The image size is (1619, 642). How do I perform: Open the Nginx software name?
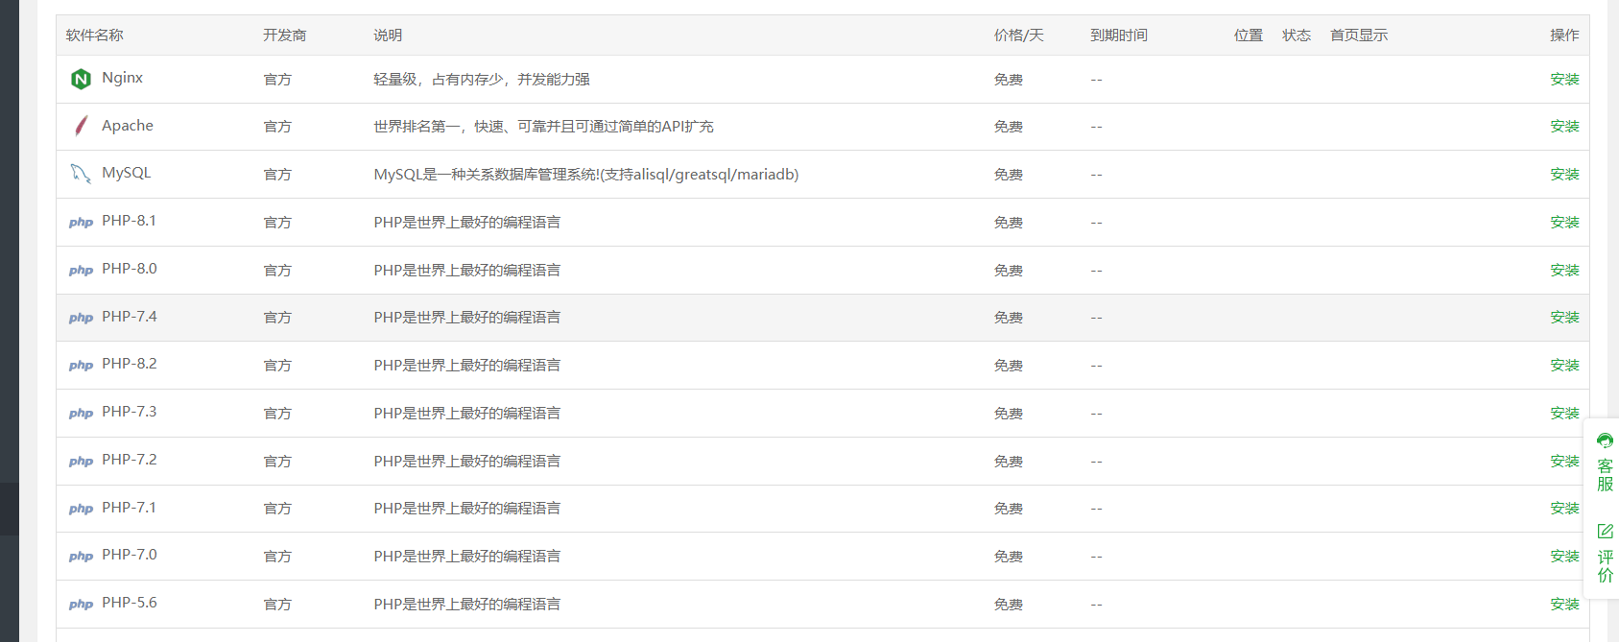pos(122,78)
